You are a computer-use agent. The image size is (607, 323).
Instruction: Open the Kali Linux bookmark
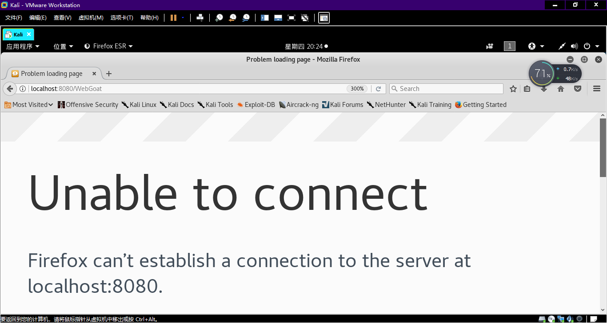click(x=139, y=105)
